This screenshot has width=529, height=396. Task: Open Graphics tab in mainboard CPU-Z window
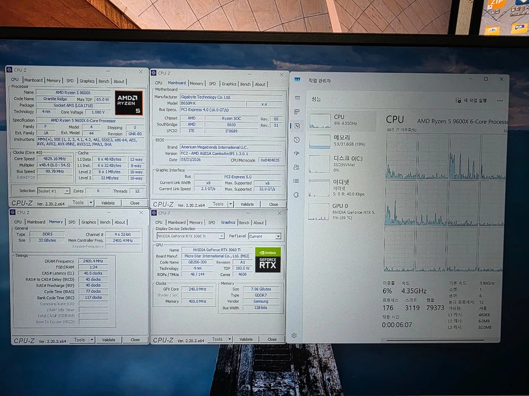pos(229,84)
